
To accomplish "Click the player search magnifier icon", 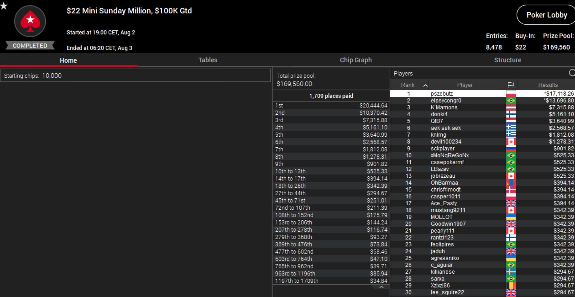I will [572, 73].
